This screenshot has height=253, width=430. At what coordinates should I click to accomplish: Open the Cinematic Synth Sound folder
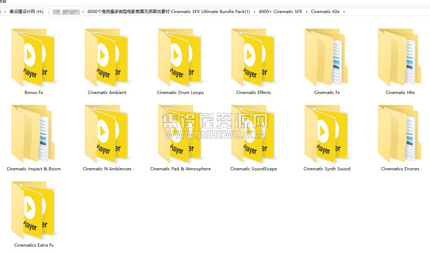(x=327, y=134)
